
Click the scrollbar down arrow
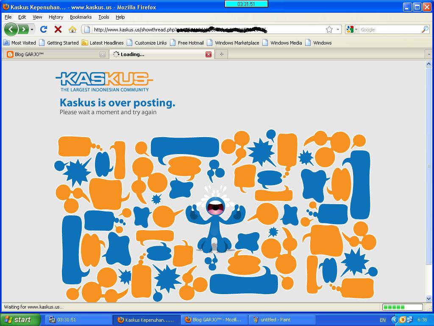pos(429,298)
